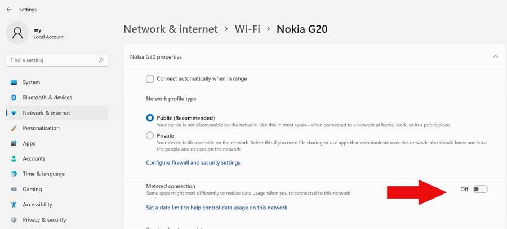Click the back arrow in Settings header
Screen dimensions: 507x229
(x=9, y=10)
